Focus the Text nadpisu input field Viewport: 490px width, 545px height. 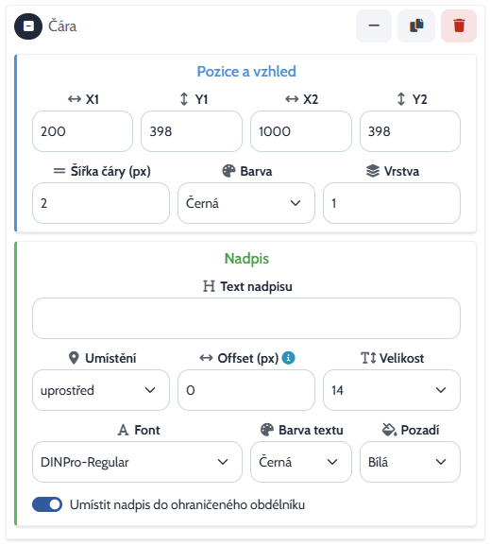click(x=246, y=318)
